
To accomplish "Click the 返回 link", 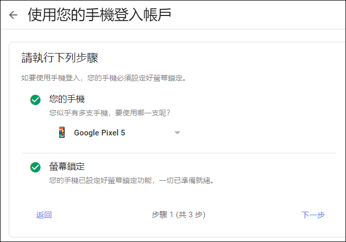I will click(x=44, y=215).
